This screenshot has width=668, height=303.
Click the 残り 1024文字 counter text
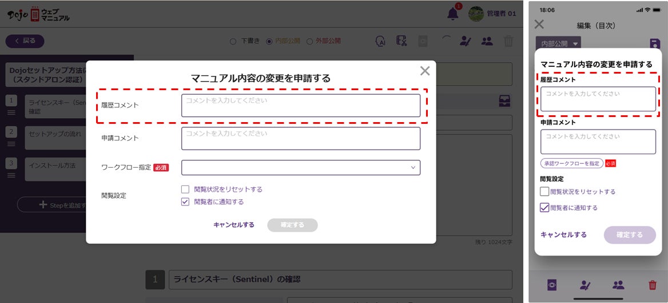494,243
